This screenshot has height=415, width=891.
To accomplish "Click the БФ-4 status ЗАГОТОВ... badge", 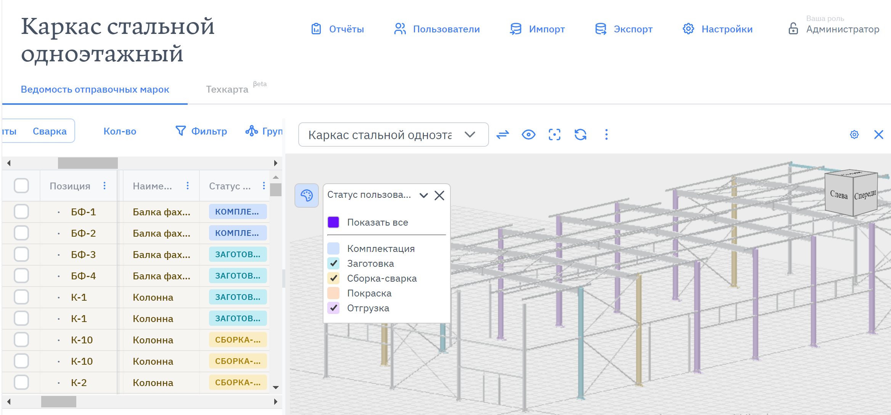I will pyautogui.click(x=238, y=276).
